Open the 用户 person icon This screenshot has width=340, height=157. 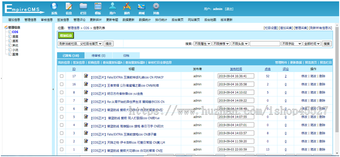pyautogui.click(x=112, y=6)
